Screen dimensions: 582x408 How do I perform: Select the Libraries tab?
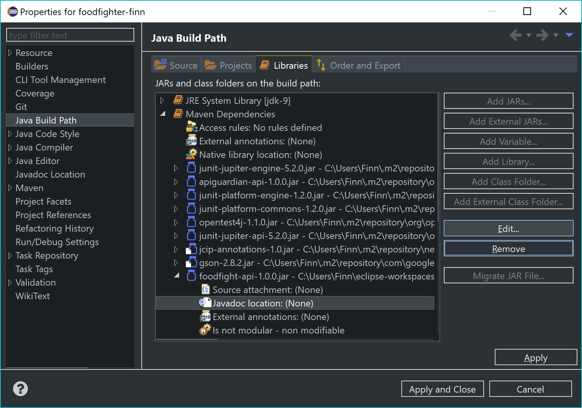pos(284,65)
